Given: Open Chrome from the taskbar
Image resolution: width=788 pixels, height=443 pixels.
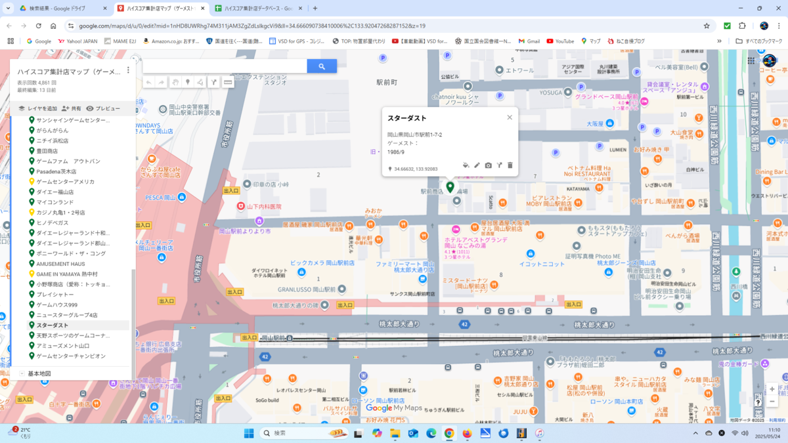Looking at the screenshot, I should click(449, 433).
